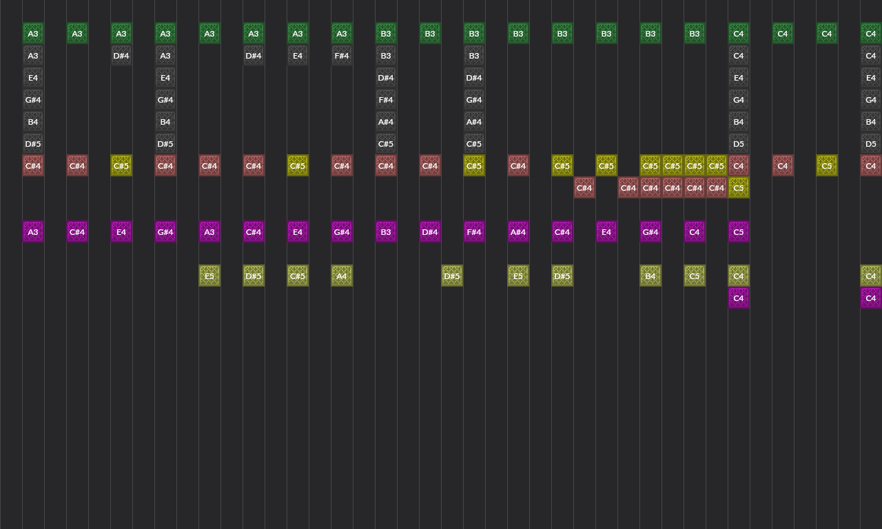Select the yellow B4 note block
The image size is (882, 529).
click(650, 276)
